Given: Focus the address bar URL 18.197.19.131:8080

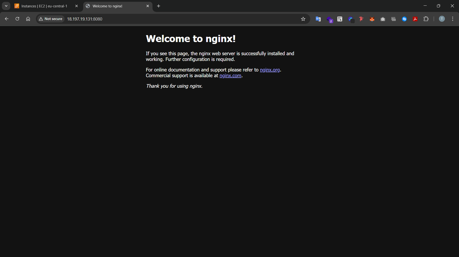Looking at the screenshot, I should [85, 19].
